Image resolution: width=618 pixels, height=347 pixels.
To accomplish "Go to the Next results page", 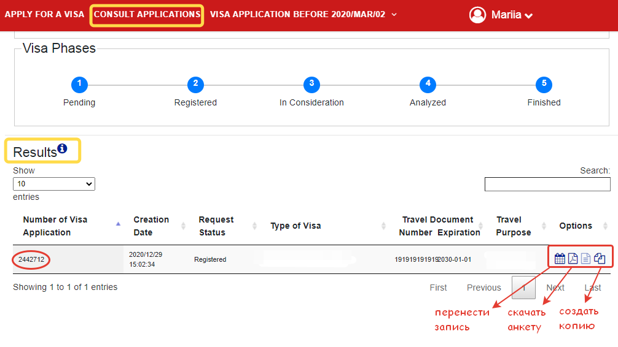I will (555, 288).
